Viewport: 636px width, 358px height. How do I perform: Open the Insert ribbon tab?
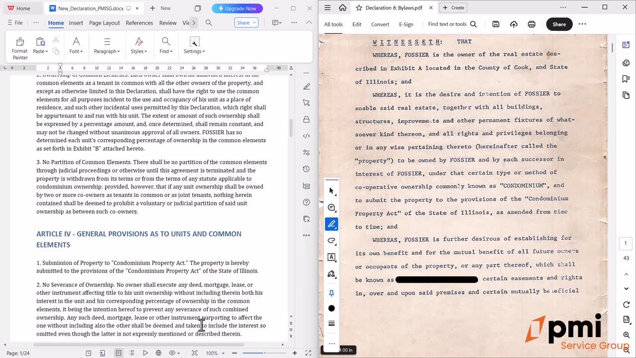(76, 23)
